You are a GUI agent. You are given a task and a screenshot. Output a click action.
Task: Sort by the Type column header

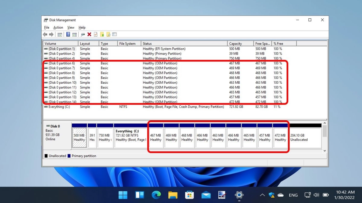(x=108, y=44)
